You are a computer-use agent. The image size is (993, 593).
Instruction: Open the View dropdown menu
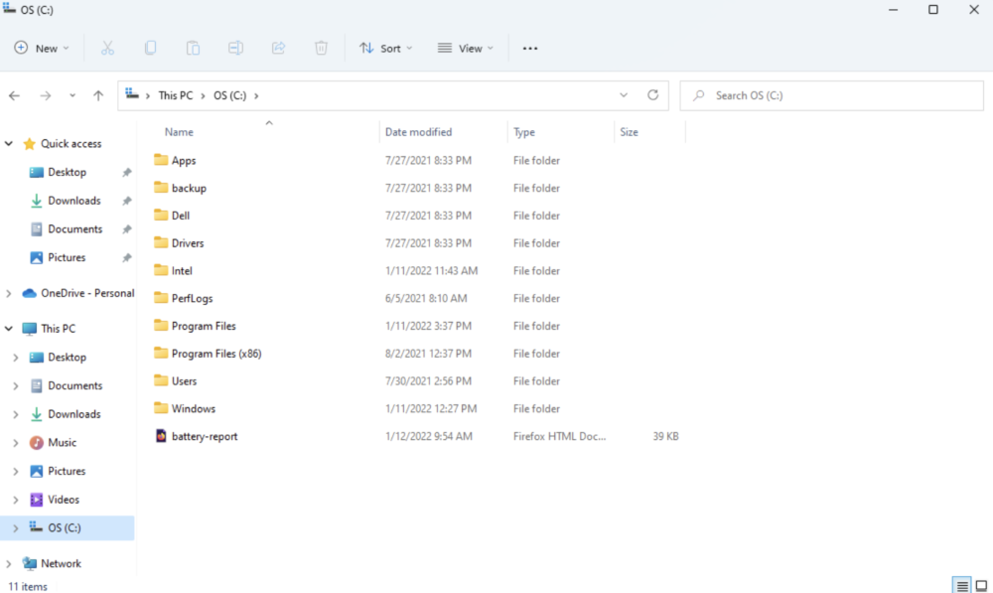[466, 48]
